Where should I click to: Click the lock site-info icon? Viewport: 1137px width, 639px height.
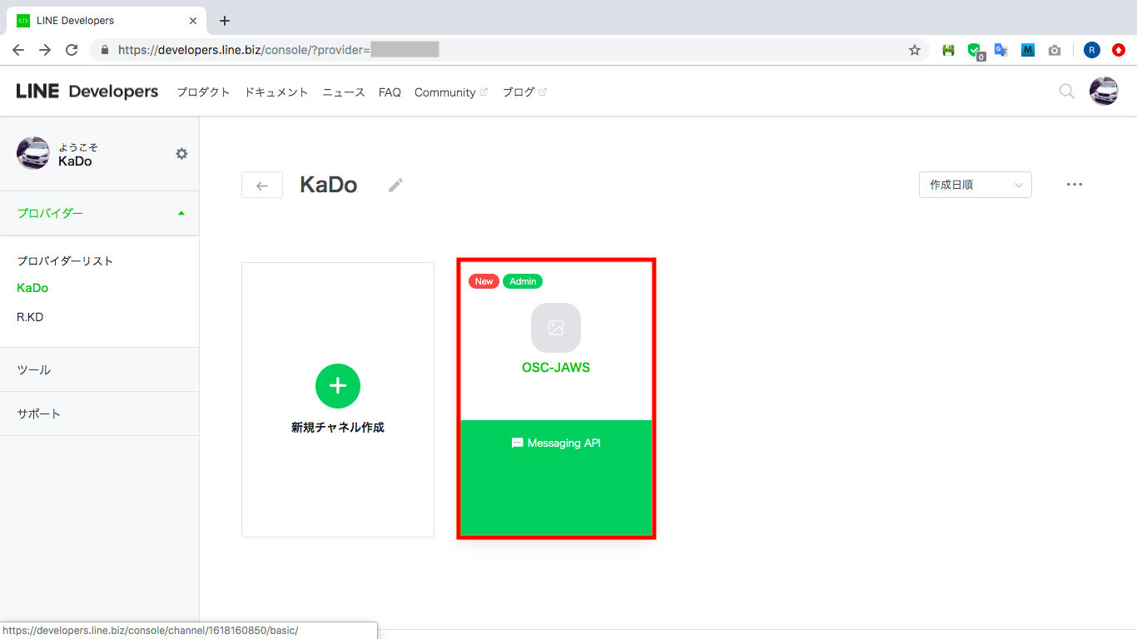(105, 50)
